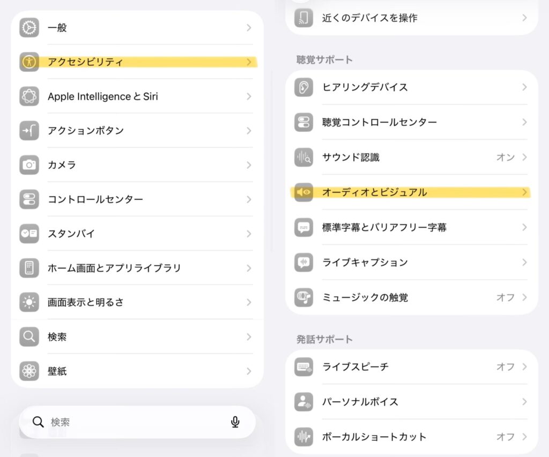
Task: Tap the Personal Voice (パーソナルボイス) icon
Action: click(304, 402)
